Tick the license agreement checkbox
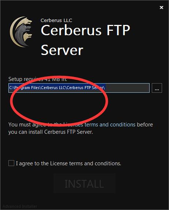Screen dimensions: 169x210 coord(11,163)
